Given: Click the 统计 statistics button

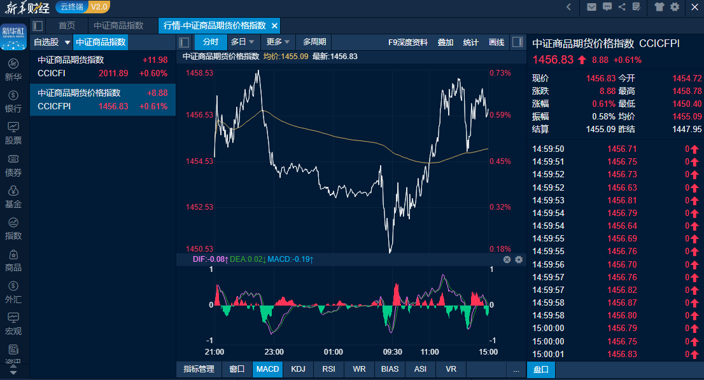Looking at the screenshot, I should point(470,42).
